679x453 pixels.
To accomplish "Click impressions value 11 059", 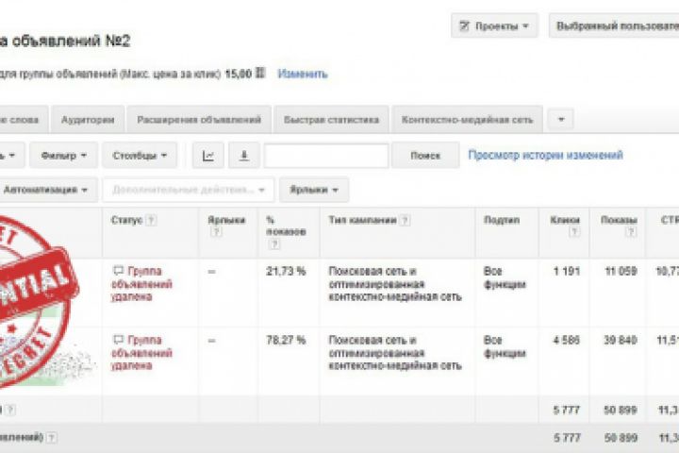I will click(621, 272).
